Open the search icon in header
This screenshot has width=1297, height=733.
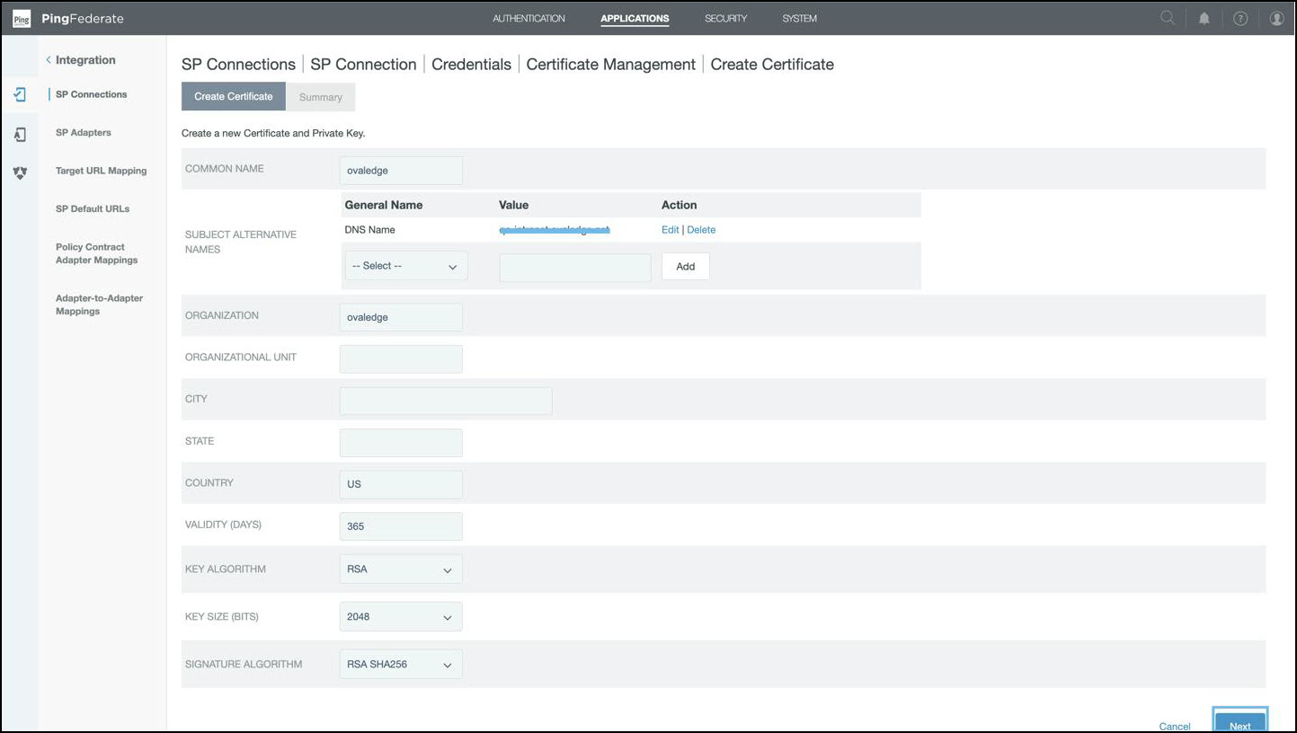point(1168,18)
